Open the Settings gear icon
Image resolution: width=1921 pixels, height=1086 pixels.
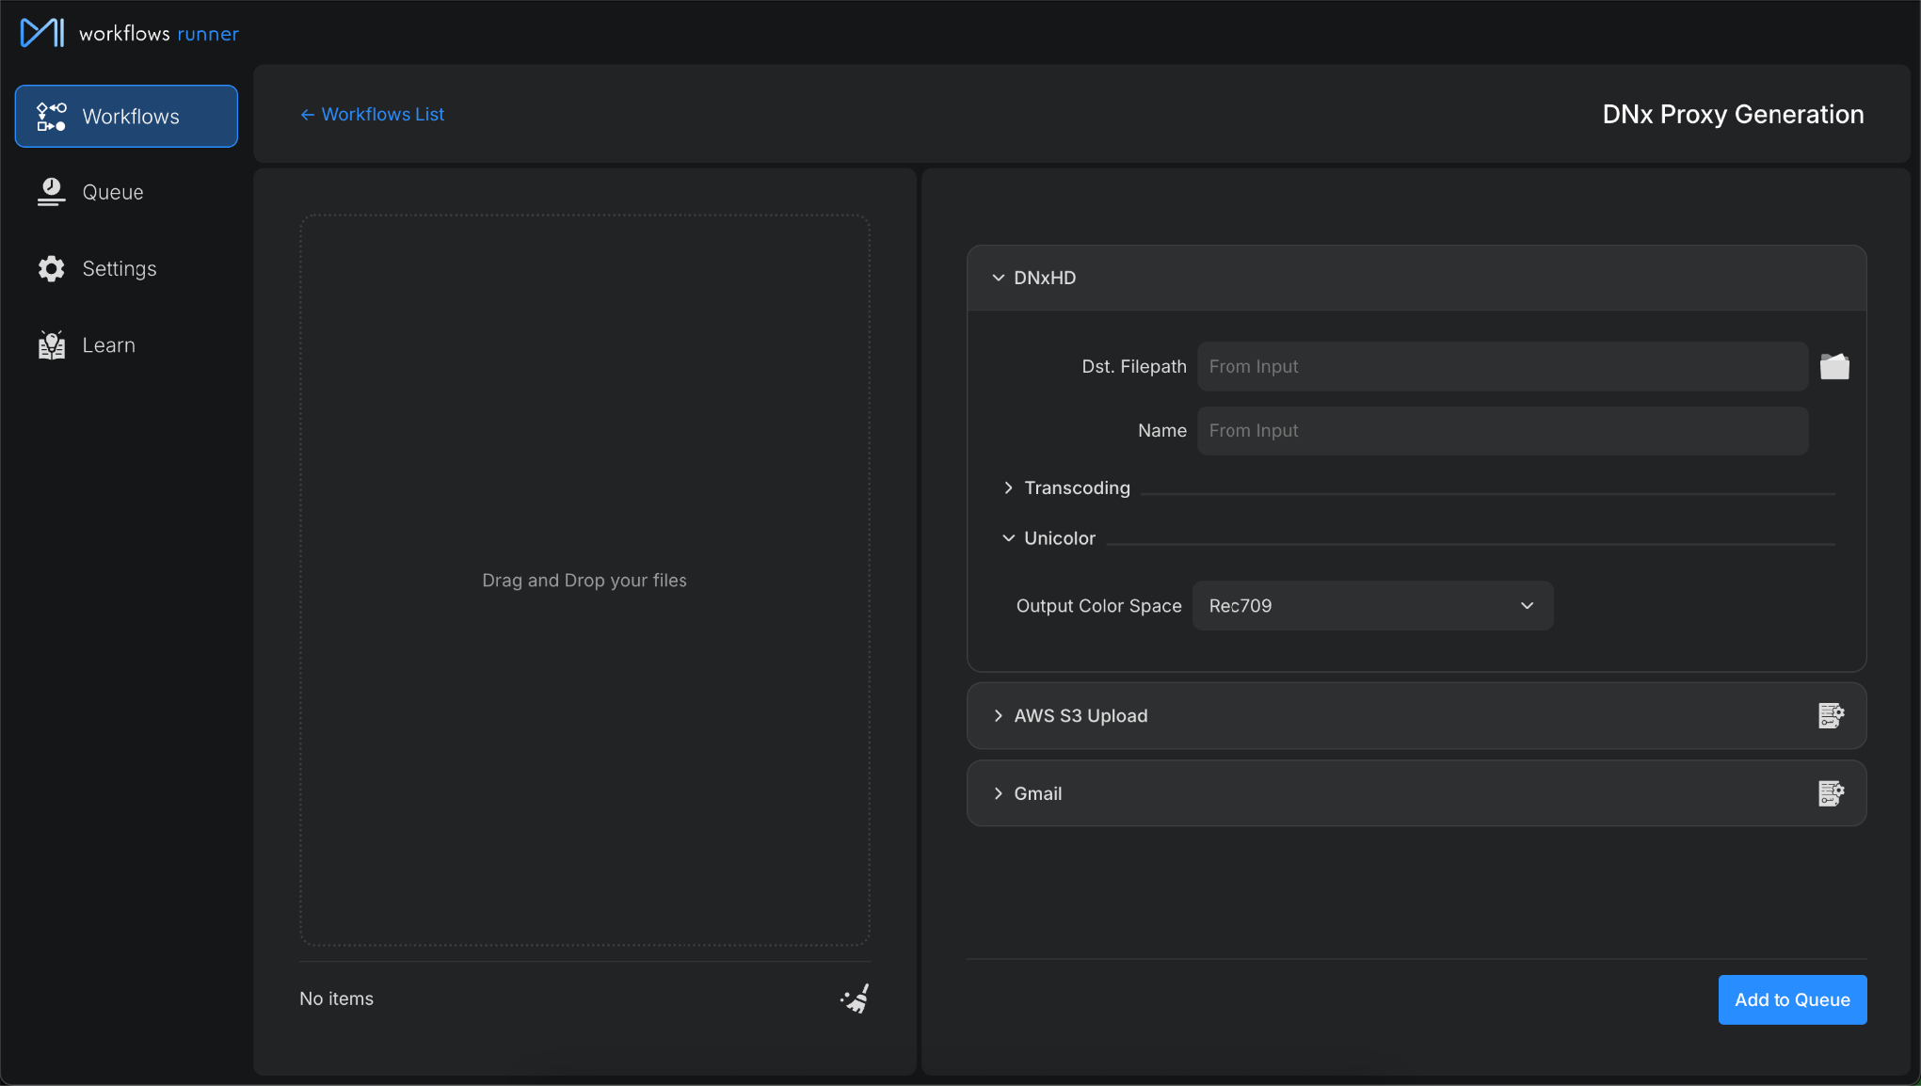point(52,269)
